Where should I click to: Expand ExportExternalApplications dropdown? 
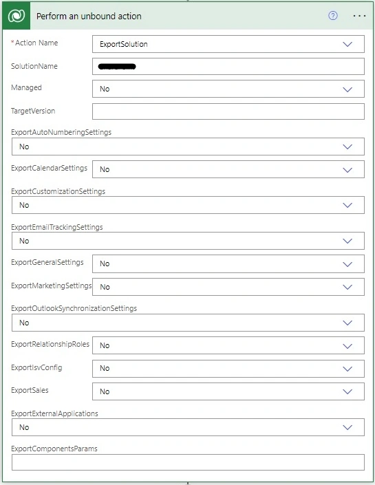tap(347, 427)
